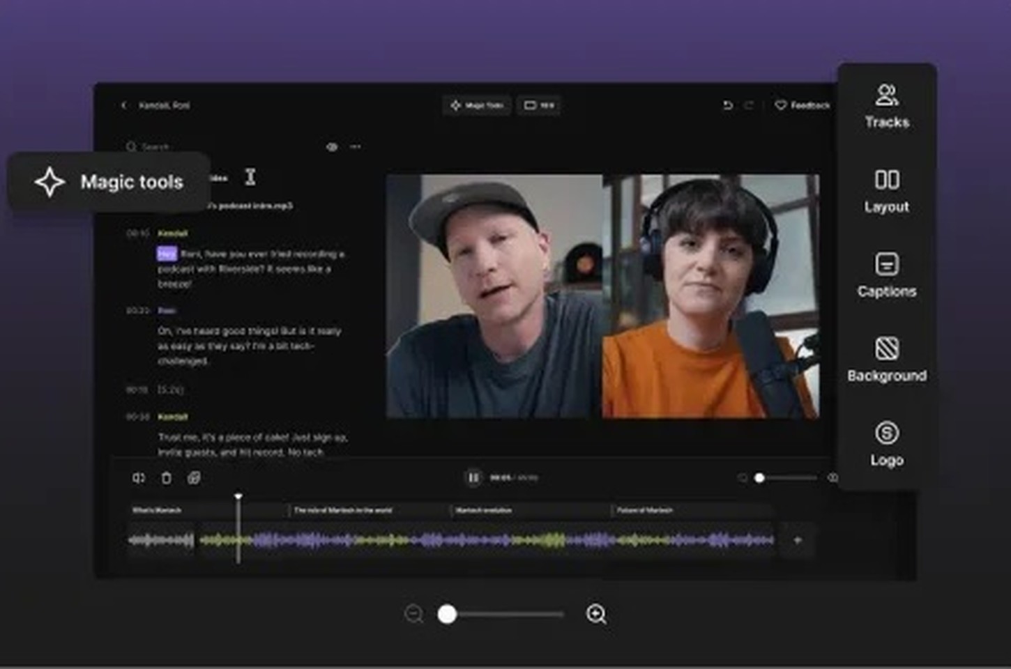Open the Layout panel
Image resolution: width=1011 pixels, height=669 pixels.
[x=886, y=190]
